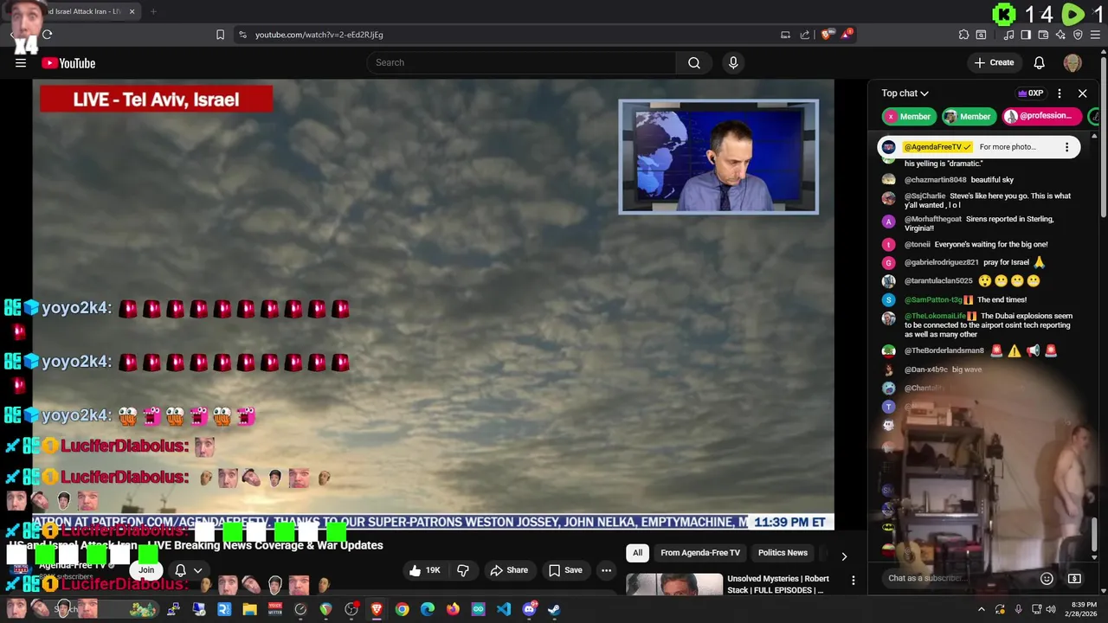Screen dimensions: 1108x623
Task: Reload the page in the browser
Action: click(x=48, y=35)
